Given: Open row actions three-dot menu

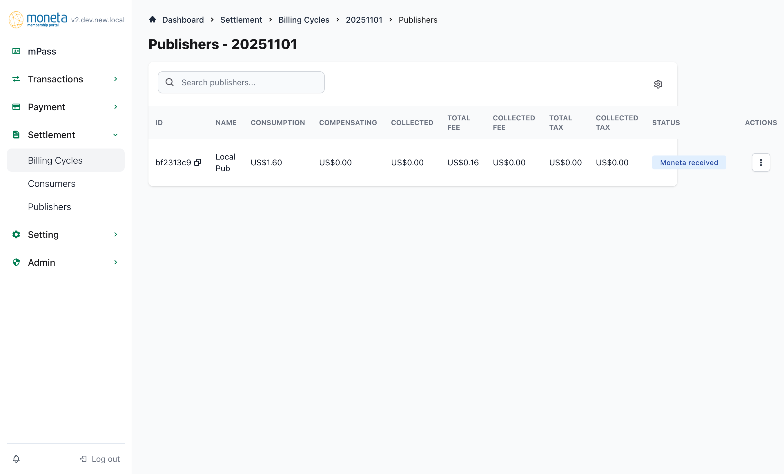Looking at the screenshot, I should pos(761,162).
